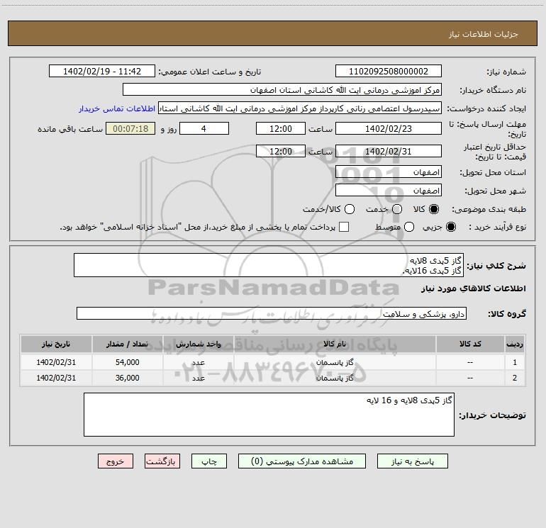The width and height of the screenshot is (546, 528).
Task: Click the بازگشت back button
Action: [162, 461]
